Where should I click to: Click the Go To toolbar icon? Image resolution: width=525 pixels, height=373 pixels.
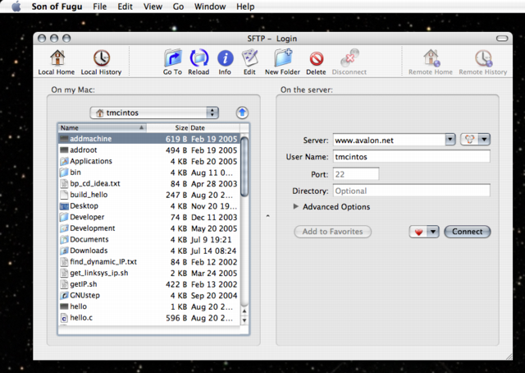point(173,58)
